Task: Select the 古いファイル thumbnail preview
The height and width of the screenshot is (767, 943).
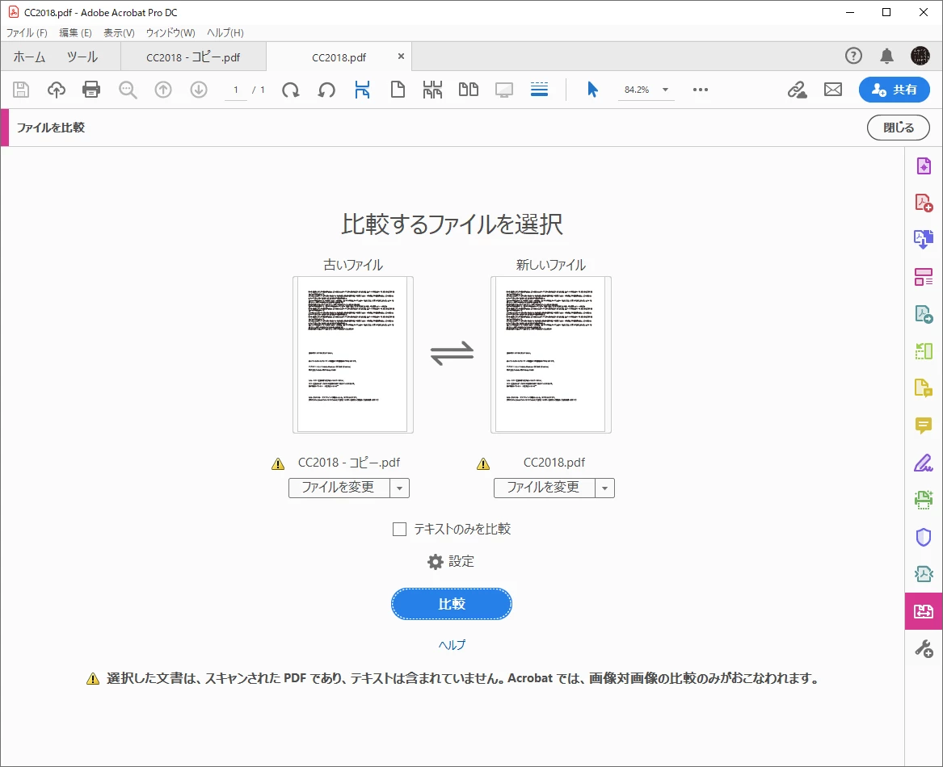Action: pos(353,354)
